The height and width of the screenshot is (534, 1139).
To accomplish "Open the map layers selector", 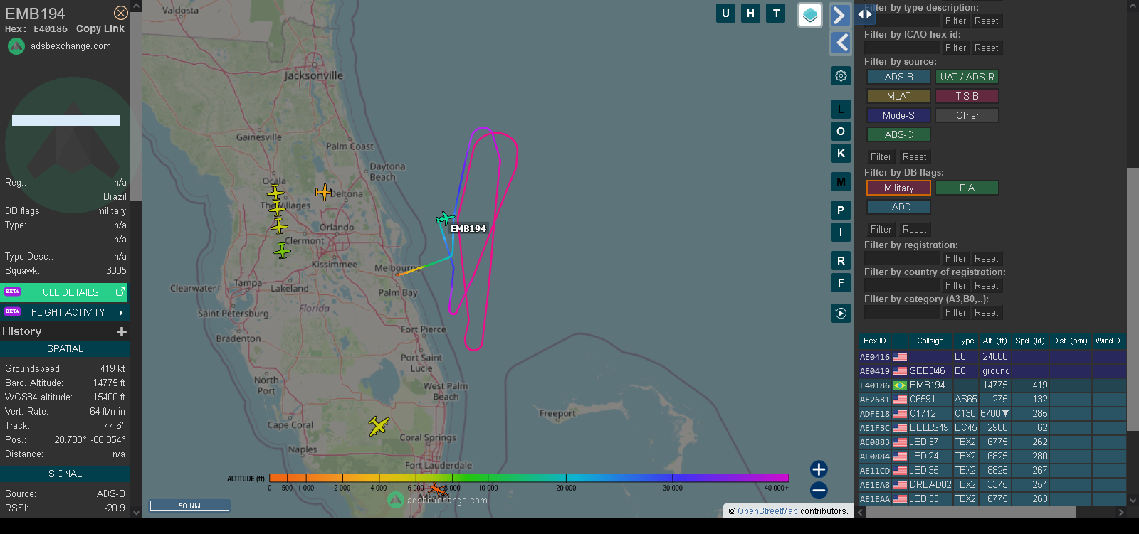I will (x=810, y=15).
